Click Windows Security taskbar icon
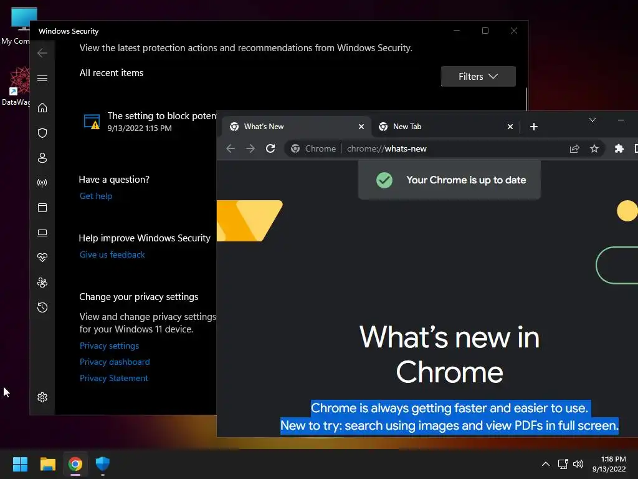 coord(103,464)
